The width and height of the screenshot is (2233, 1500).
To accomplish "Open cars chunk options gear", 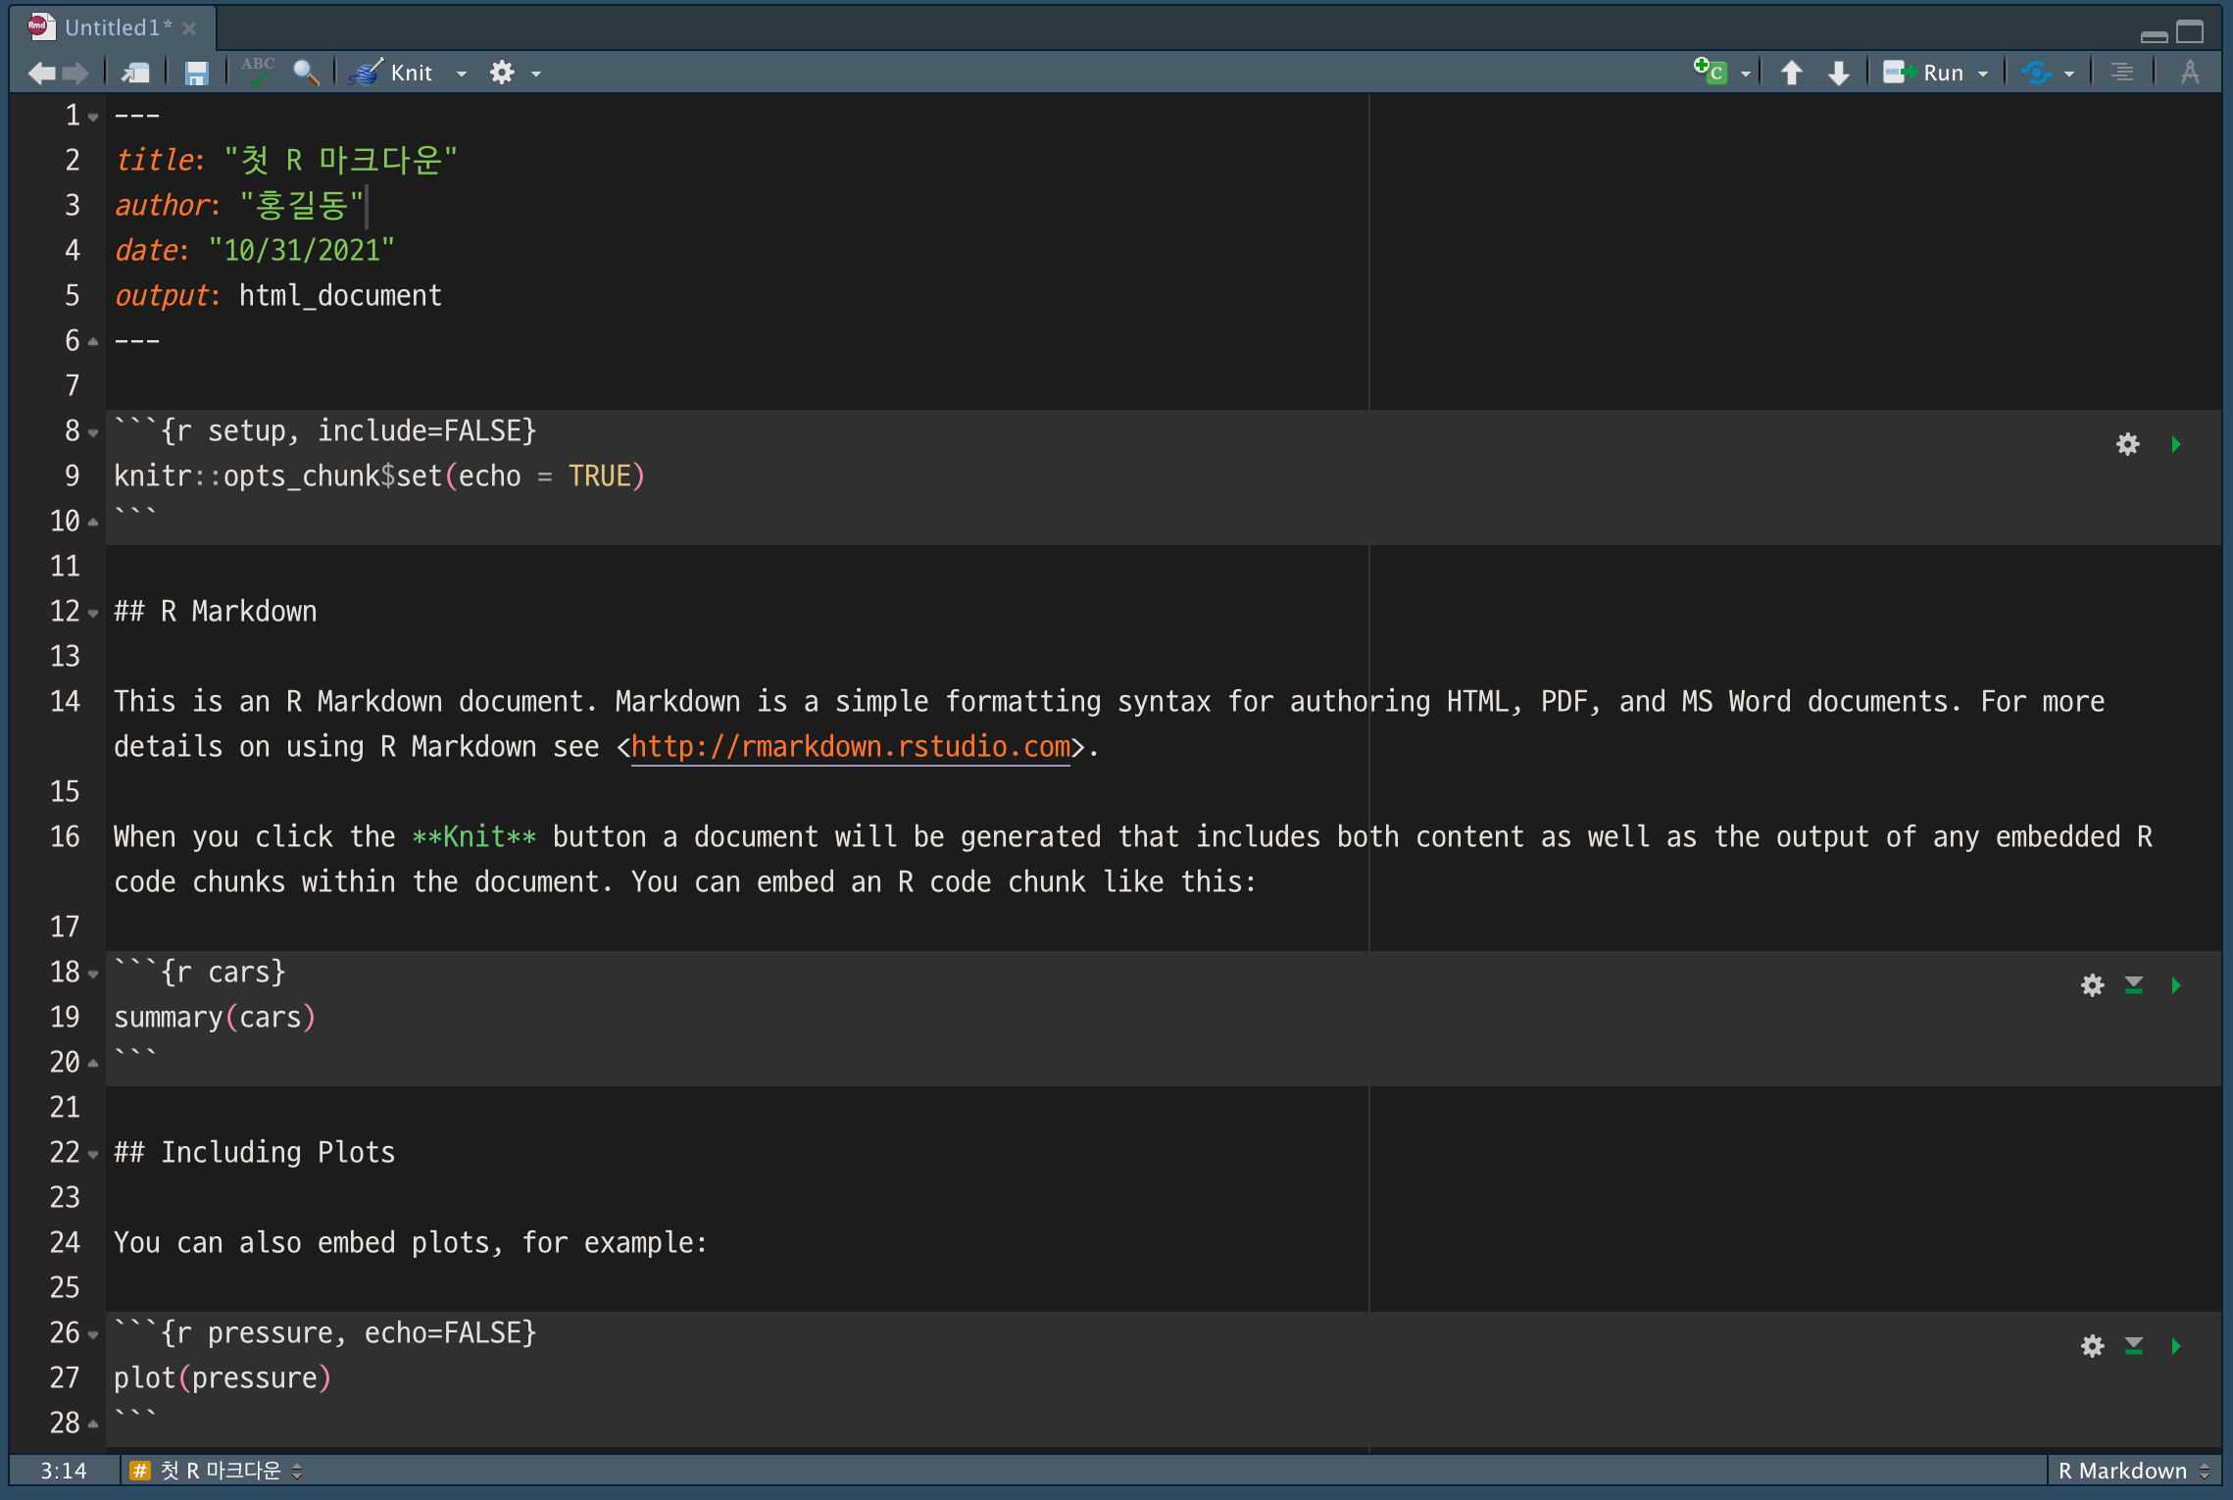I will click(2093, 985).
